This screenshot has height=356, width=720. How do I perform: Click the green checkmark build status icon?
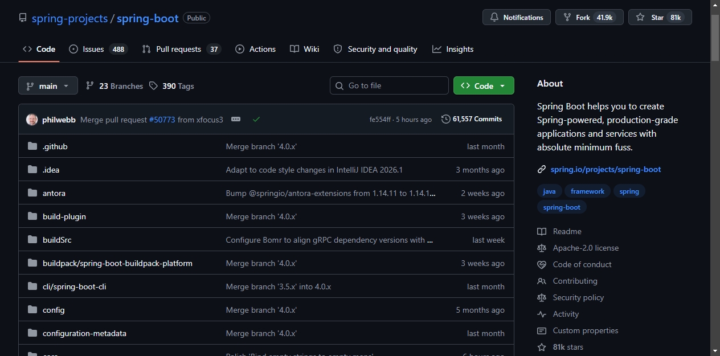pos(256,120)
